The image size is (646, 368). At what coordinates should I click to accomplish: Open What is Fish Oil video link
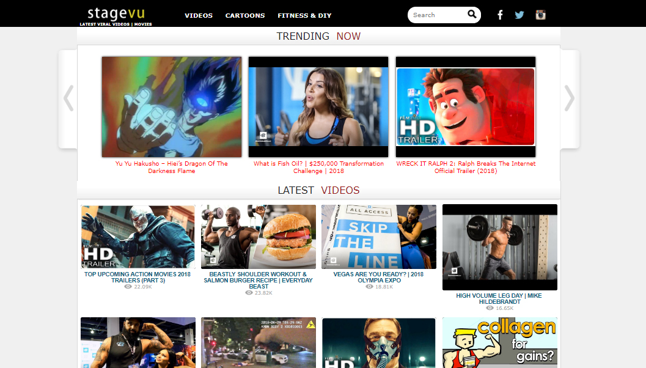click(318, 167)
